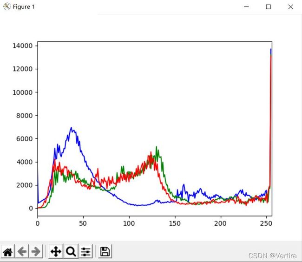The image size is (302, 262).
Task: Click the 200 x-axis label
Action: pos(220,223)
